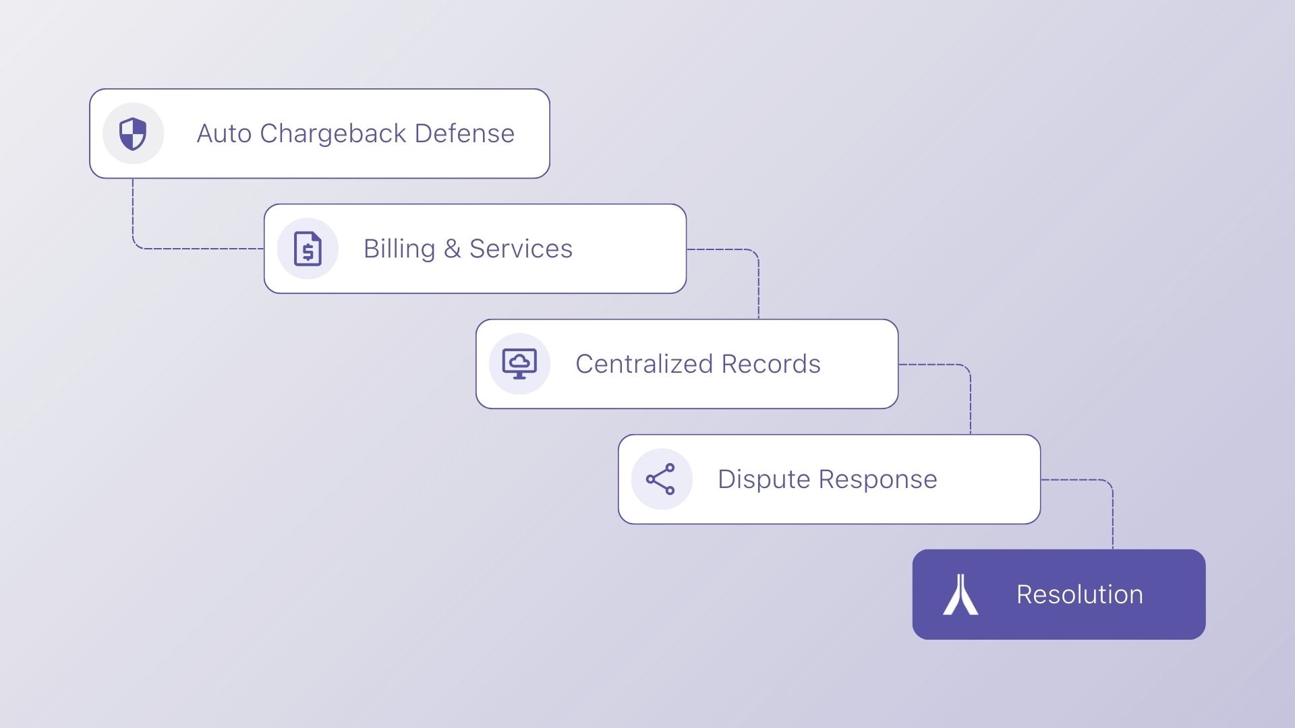Select the Auto Chargeback Defense label
The width and height of the screenshot is (1295, 728).
coord(355,133)
